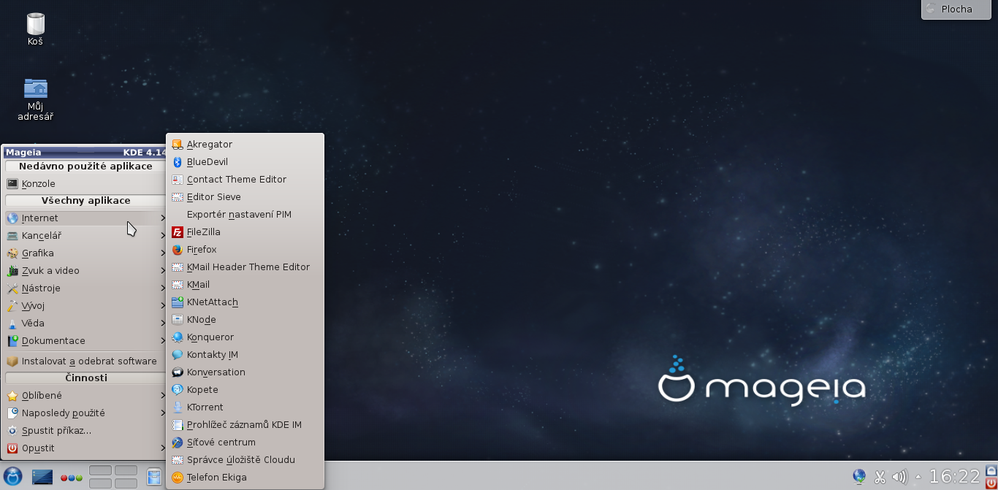This screenshot has height=490, width=998.
Task: Expand the Vývoj category
Action: (x=85, y=306)
